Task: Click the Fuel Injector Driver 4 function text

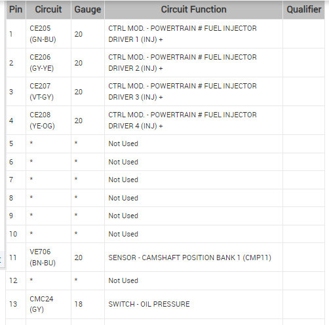Action: 182,121
